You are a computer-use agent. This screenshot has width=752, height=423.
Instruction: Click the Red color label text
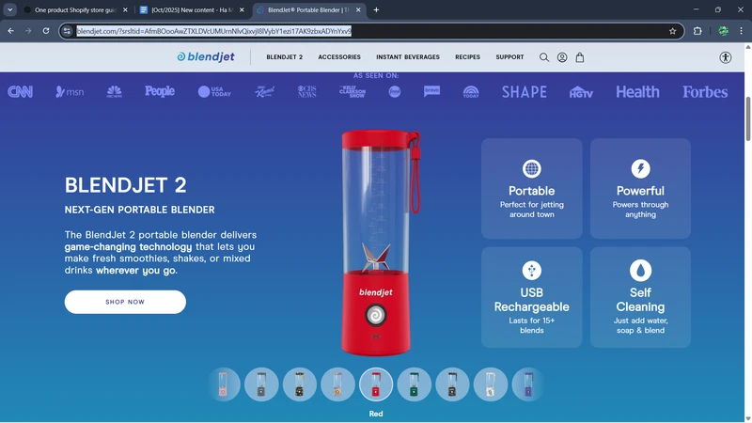coord(376,414)
